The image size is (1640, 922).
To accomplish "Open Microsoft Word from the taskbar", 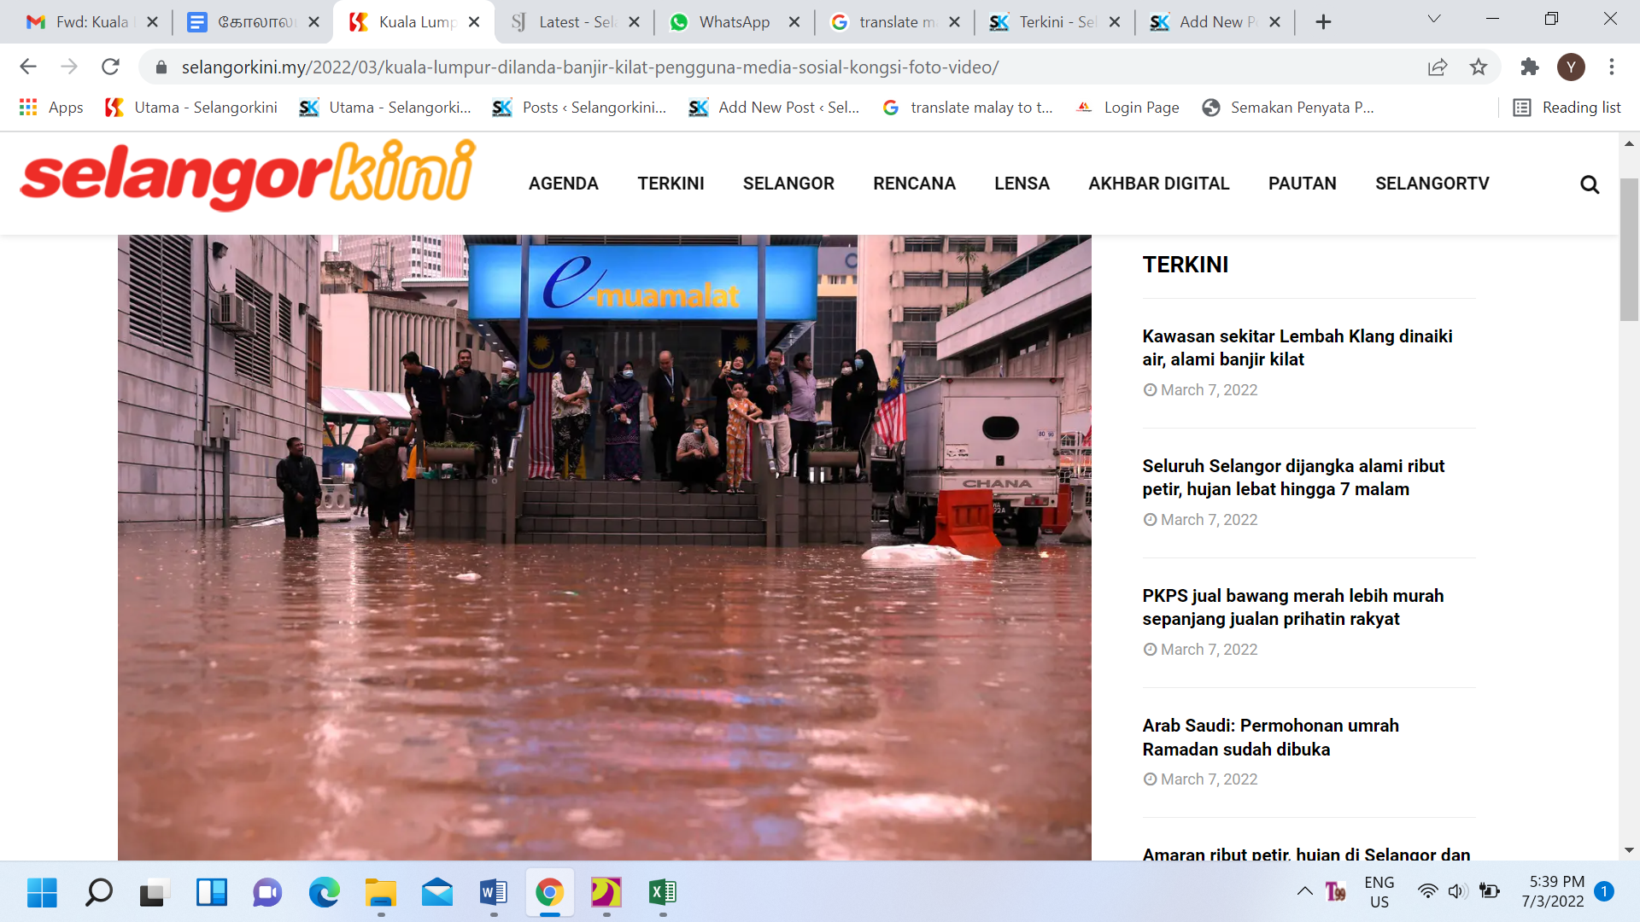I will coord(493,893).
